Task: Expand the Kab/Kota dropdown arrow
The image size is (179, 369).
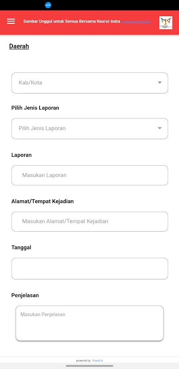Action: (x=160, y=83)
